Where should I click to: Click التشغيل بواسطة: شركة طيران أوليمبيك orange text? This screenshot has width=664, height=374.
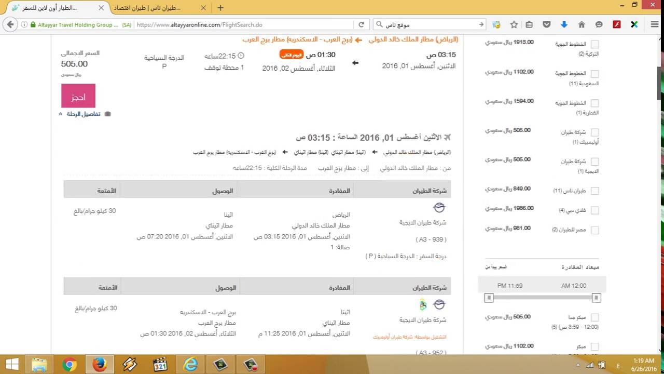coord(410,337)
